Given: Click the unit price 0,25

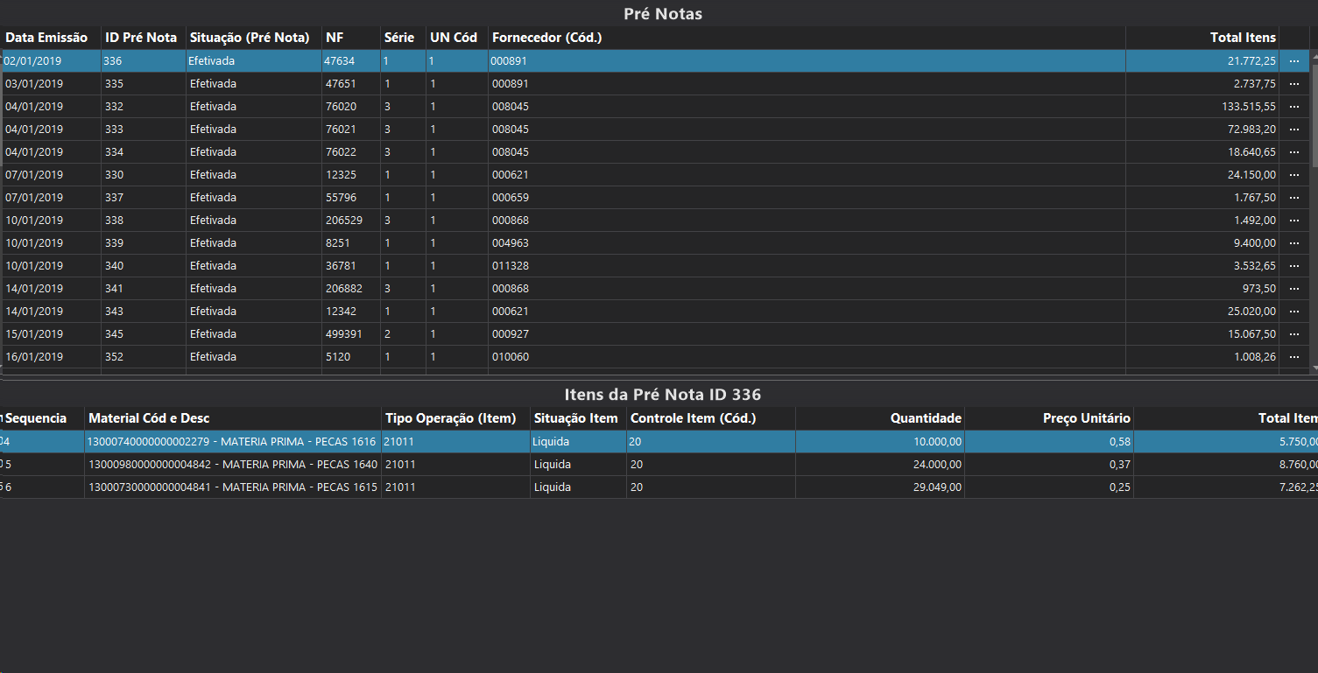Looking at the screenshot, I should (1119, 487).
